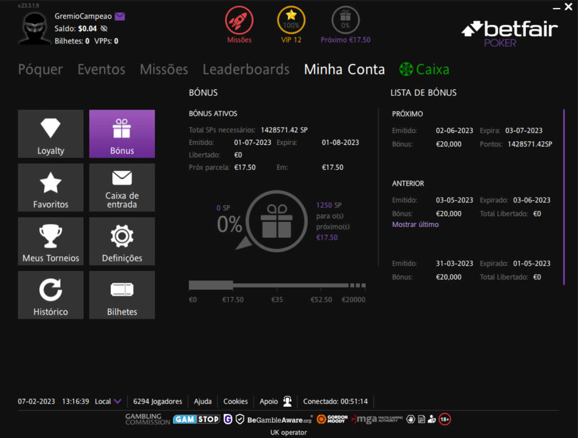Screen dimensions: 578x438
Task: Click the bonus progress bar
Action: click(276, 285)
